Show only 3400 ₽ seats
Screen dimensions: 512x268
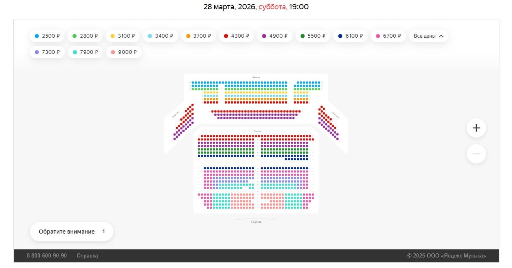coord(160,36)
